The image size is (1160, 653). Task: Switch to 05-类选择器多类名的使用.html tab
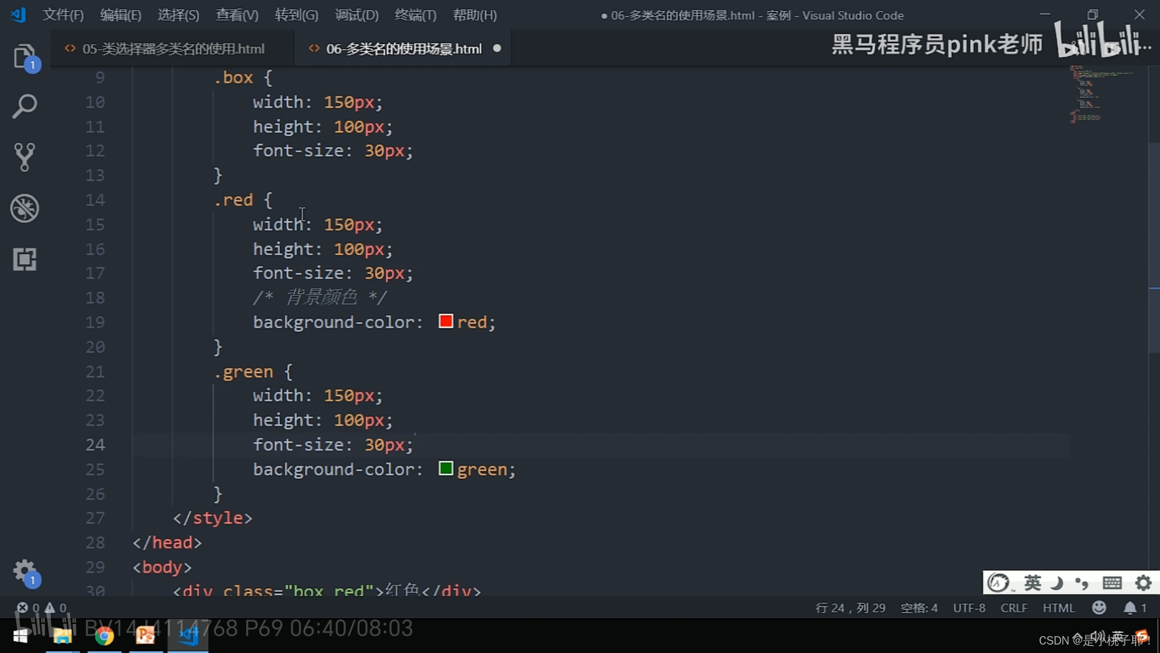[x=172, y=48]
